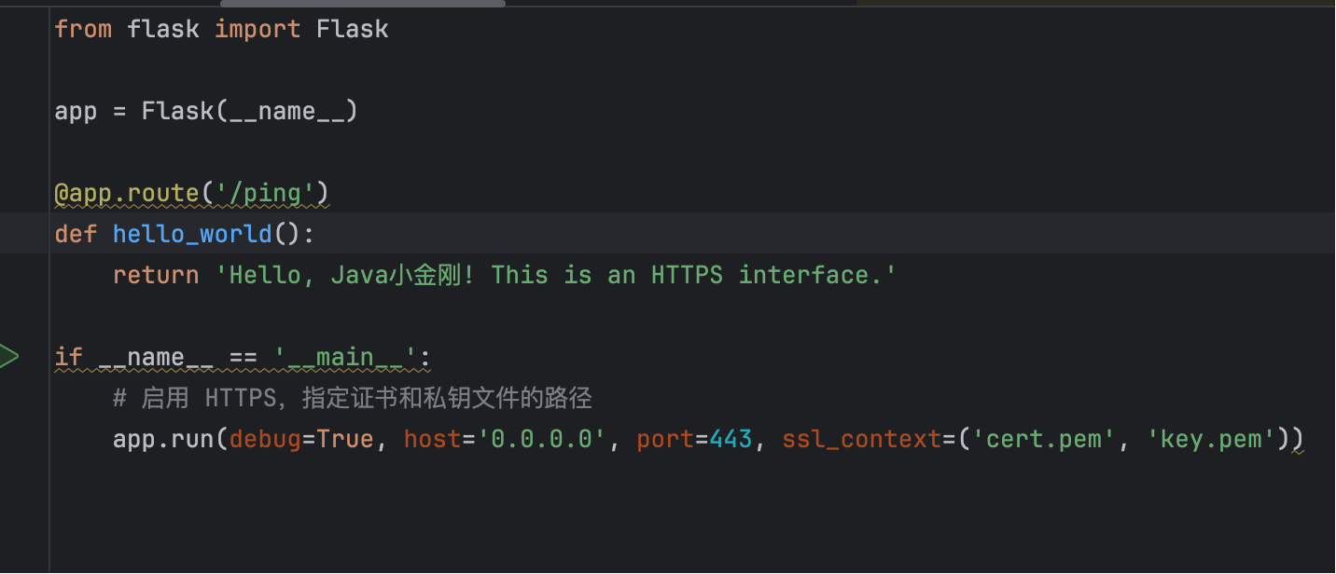Click the green Run gutter arrow
Screen dimensions: 1336x574
coord(9,357)
